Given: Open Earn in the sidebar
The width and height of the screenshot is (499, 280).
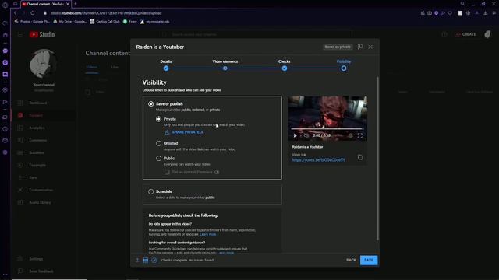Looking at the screenshot, I should click(x=44, y=177).
